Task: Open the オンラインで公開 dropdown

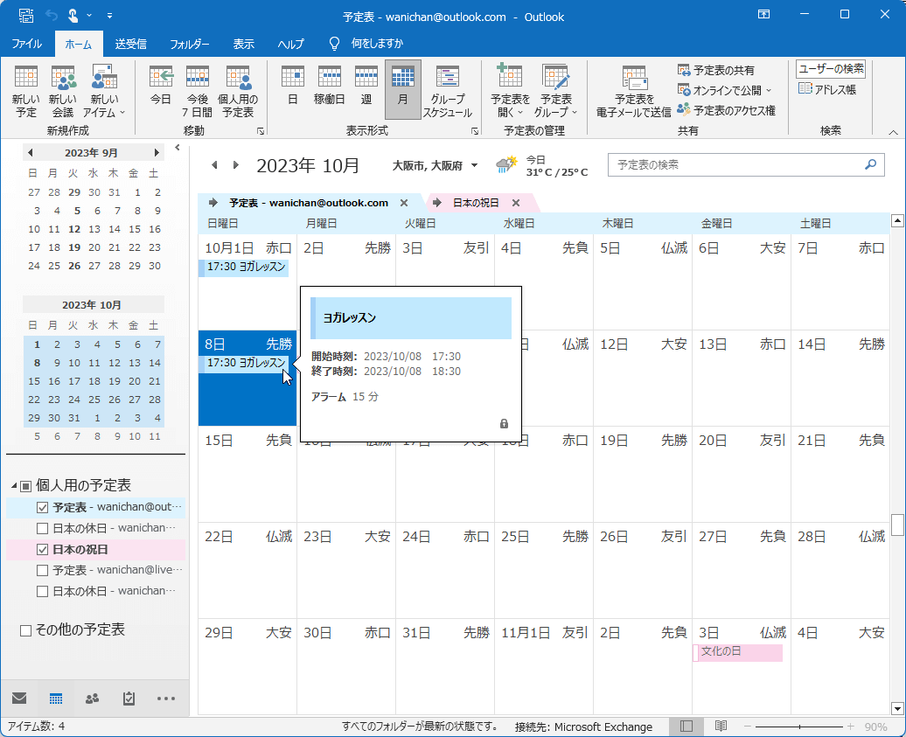Action: [725, 91]
